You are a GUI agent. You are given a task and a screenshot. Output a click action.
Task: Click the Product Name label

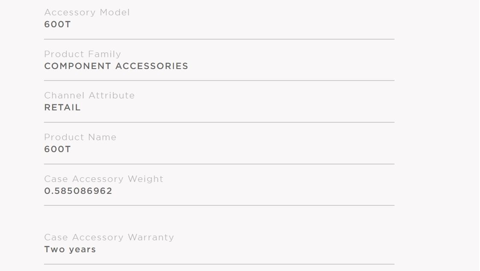(x=80, y=137)
